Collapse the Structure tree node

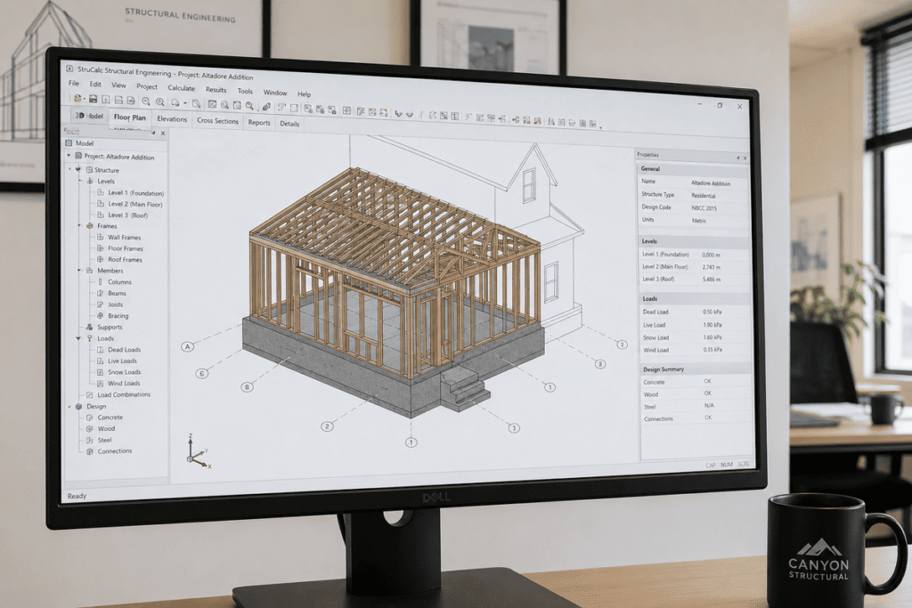[78, 169]
